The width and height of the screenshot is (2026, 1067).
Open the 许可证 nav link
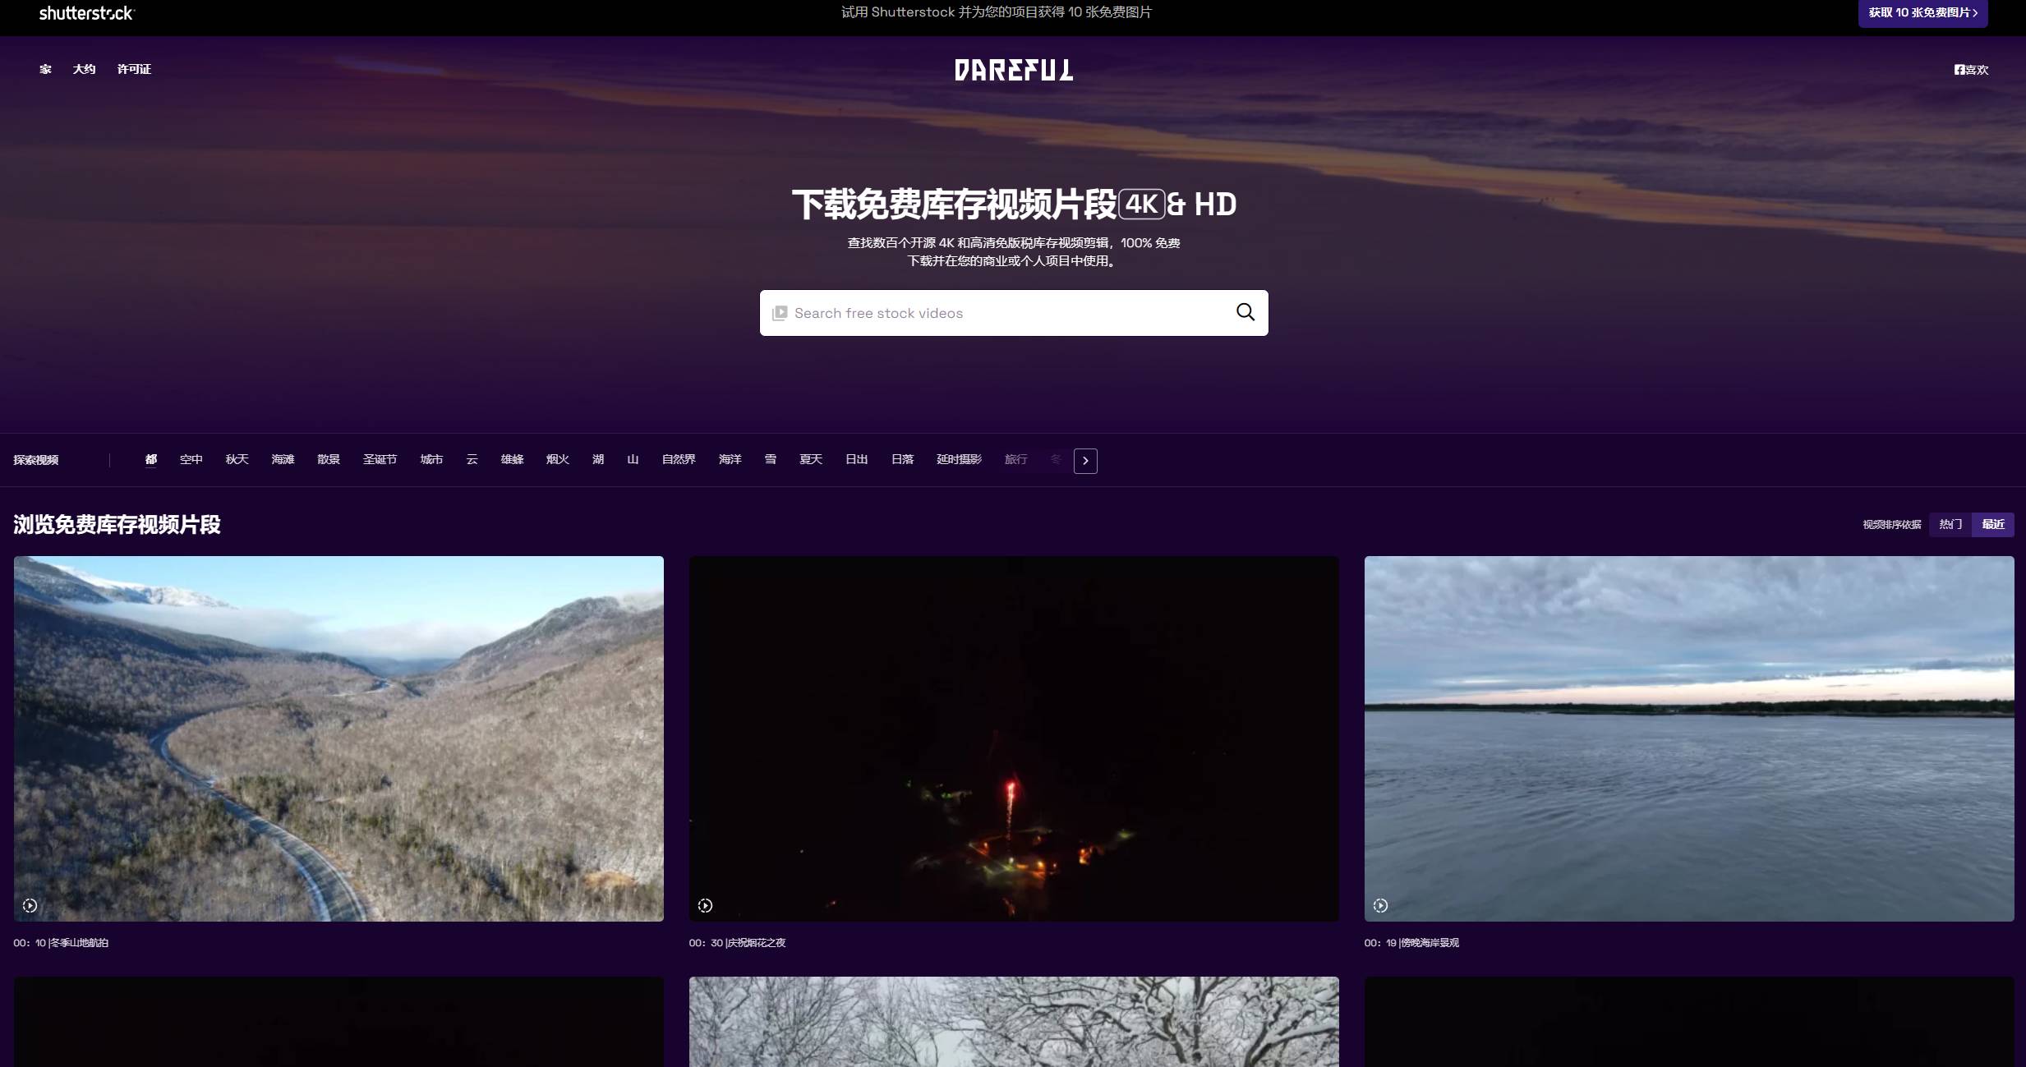(x=134, y=69)
